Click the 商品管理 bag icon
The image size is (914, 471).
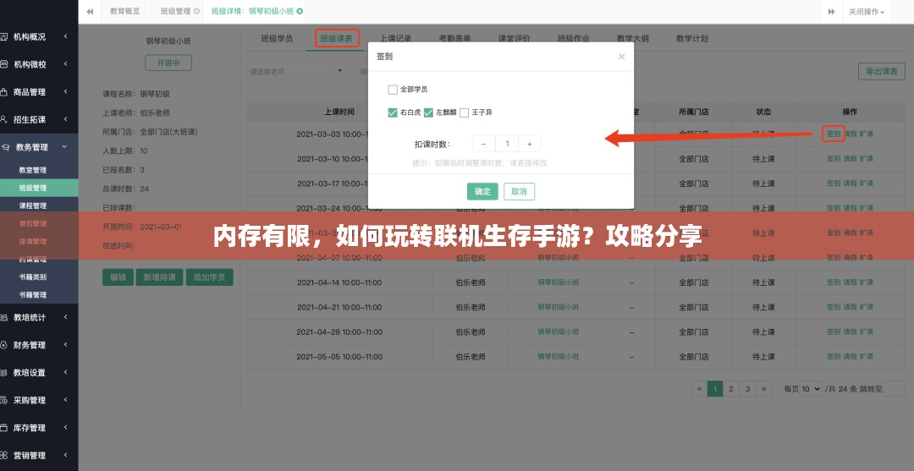(3, 92)
